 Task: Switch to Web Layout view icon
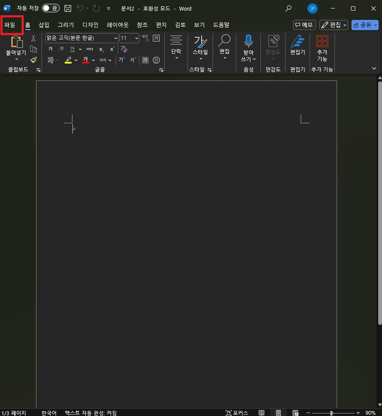tap(295, 413)
